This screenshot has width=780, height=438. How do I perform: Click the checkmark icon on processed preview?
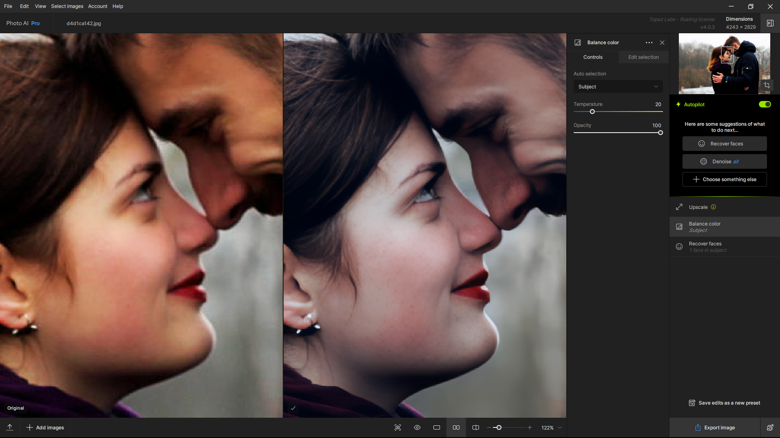click(x=293, y=408)
